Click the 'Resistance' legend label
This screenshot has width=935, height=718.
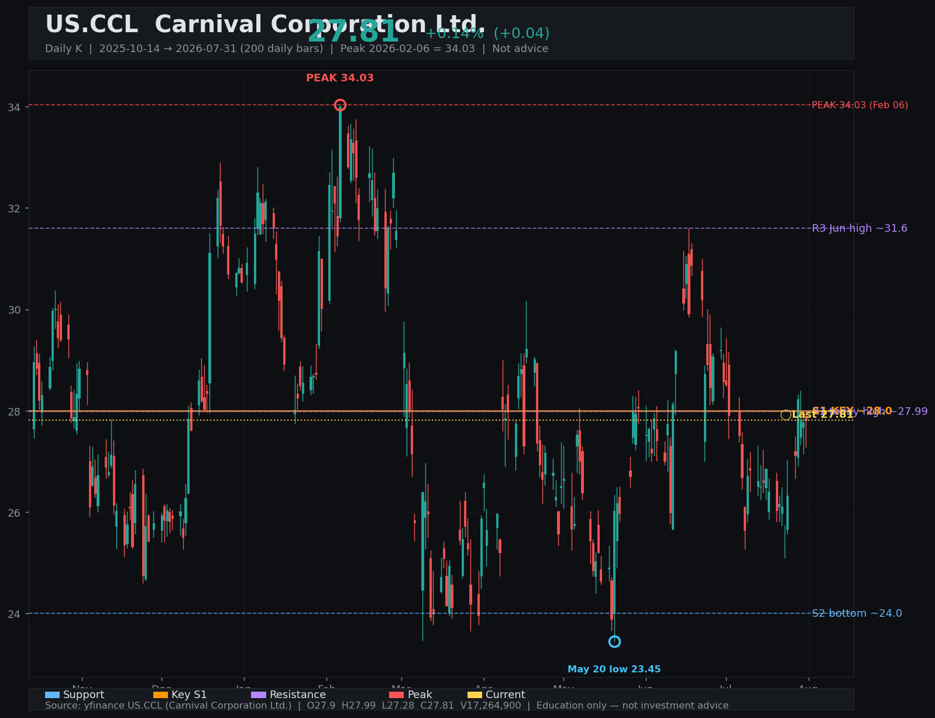(x=298, y=695)
